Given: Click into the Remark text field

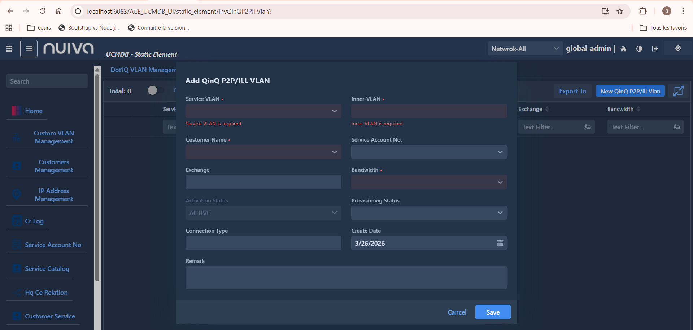Looking at the screenshot, I should [346, 277].
